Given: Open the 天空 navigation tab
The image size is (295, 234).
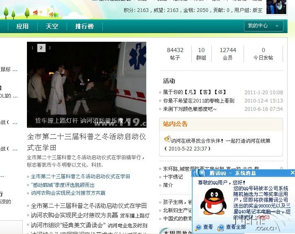Looking at the screenshot, I should (52, 26).
